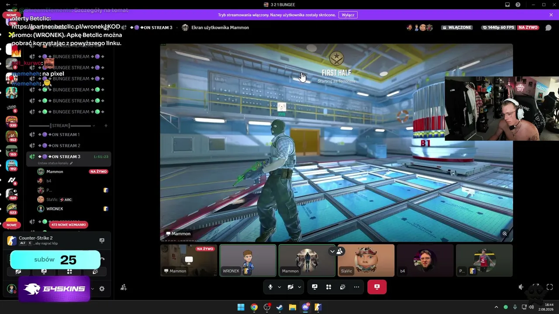Open the invite people icon below stream
This screenshot has height=314, width=559.
coord(124,287)
